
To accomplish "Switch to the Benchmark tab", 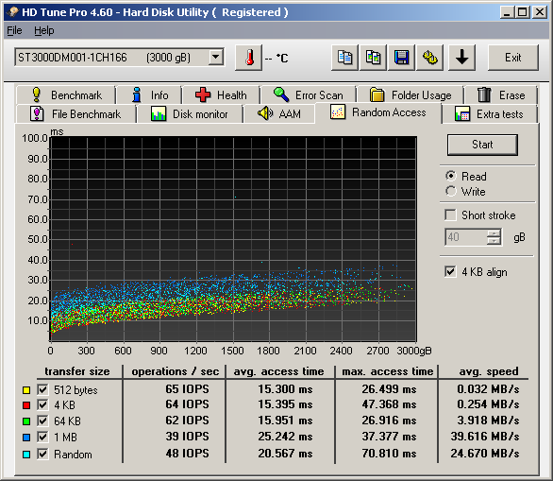I will click(66, 95).
